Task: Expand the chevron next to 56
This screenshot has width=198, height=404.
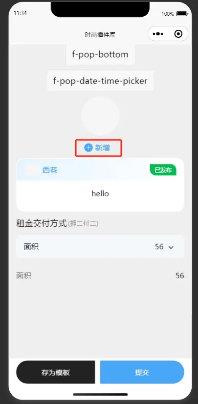Action: coord(171,247)
